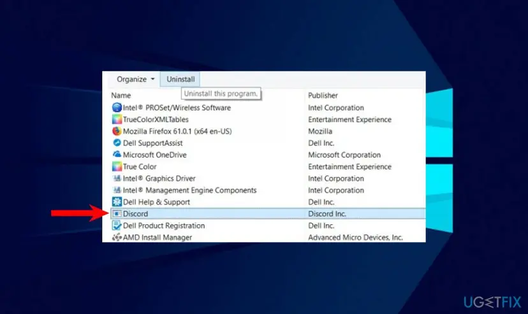Select the TrueColorXMLTables entry
The height and width of the screenshot is (314, 528).
coord(156,119)
